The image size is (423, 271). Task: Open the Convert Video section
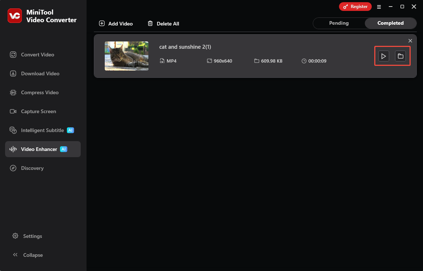tap(43, 55)
